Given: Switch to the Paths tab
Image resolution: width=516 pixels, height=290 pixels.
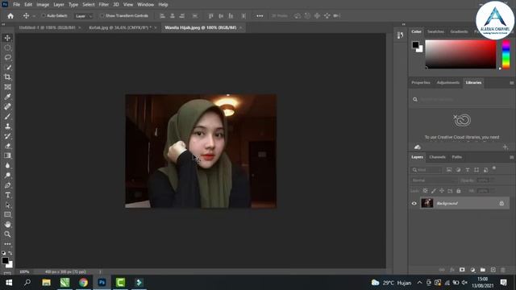Looking at the screenshot, I should pos(457,157).
